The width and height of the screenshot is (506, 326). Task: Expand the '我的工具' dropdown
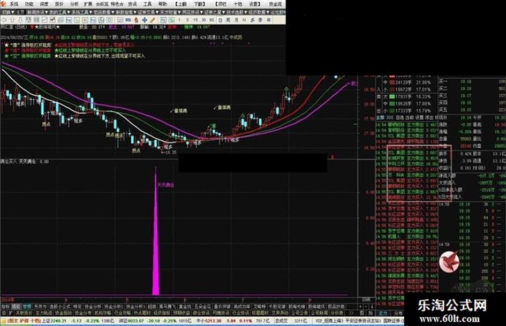coord(59,12)
